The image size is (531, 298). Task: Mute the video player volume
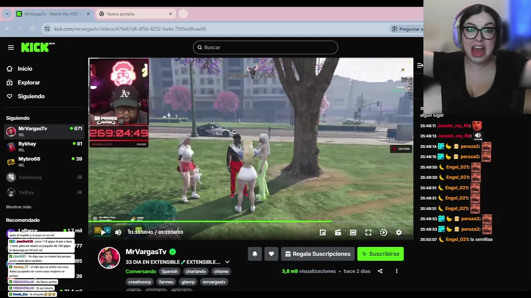[x=118, y=232]
